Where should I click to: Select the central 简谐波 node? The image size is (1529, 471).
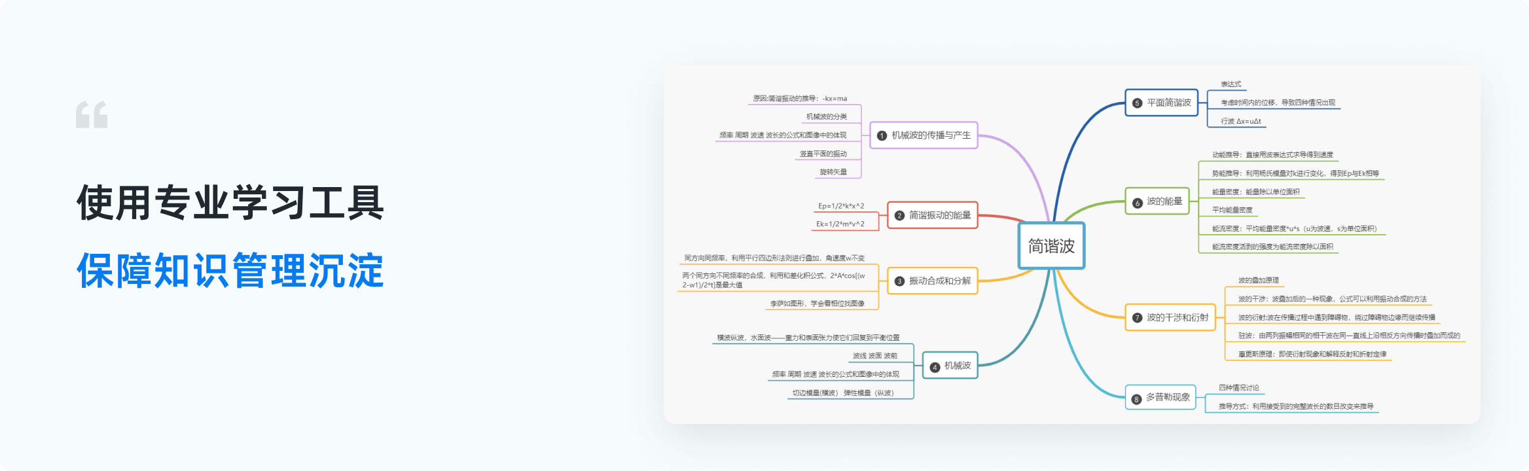click(1051, 246)
